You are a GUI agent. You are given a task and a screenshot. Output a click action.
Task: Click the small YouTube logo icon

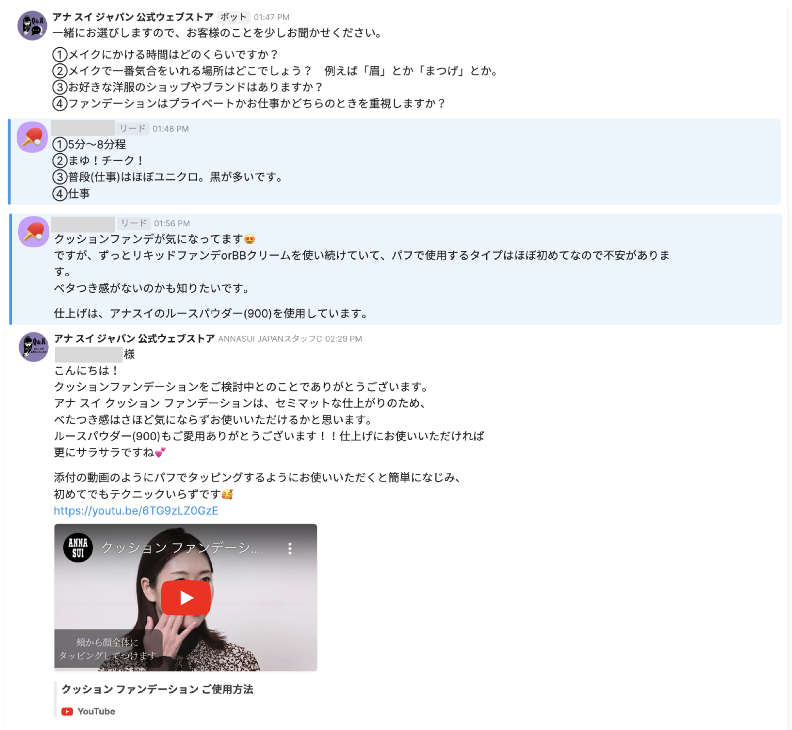(67, 711)
